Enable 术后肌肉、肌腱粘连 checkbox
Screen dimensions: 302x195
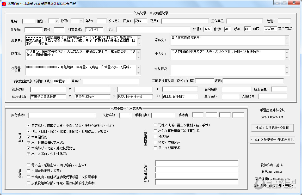[28, 177]
